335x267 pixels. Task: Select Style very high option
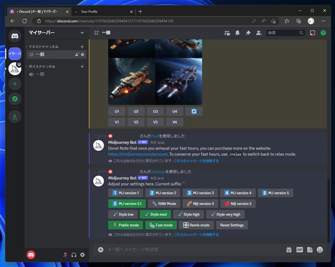coord(226,214)
